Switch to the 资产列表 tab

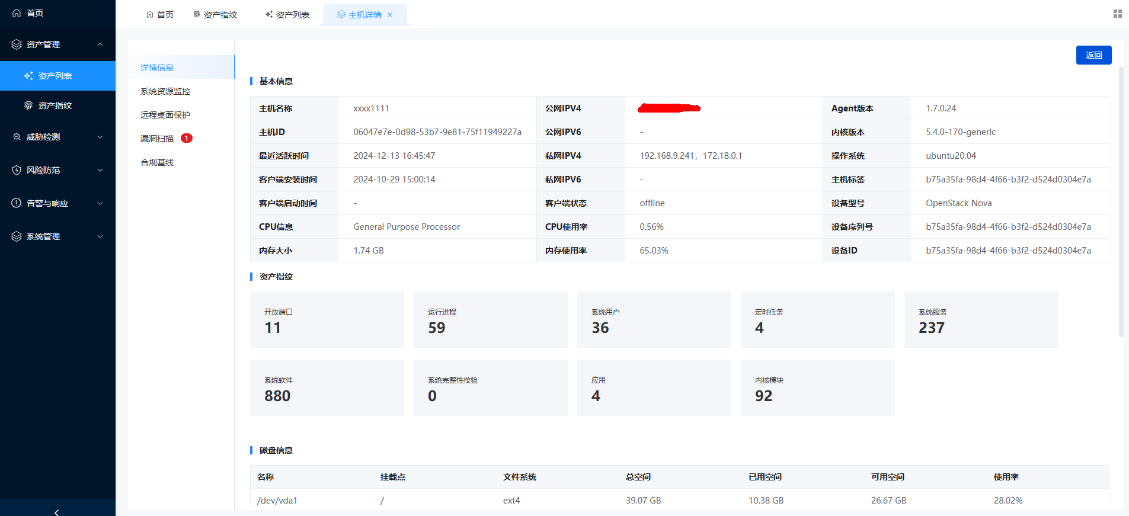[x=287, y=15]
